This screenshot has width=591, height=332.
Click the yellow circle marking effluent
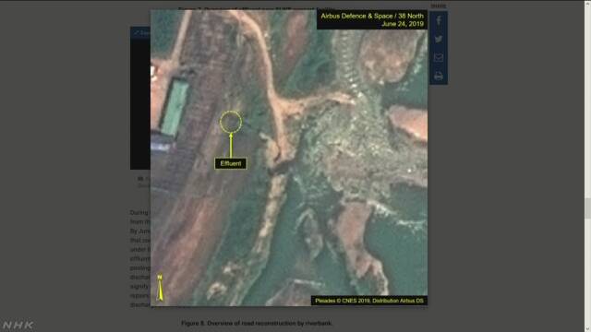[x=231, y=122]
